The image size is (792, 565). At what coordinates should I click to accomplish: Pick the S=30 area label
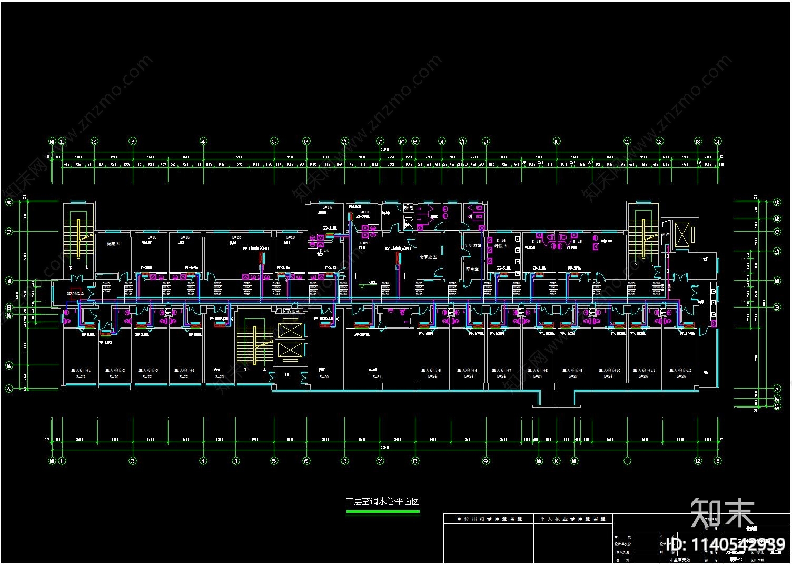tap(324, 377)
